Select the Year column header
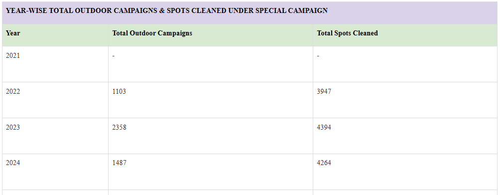This screenshot has width=500, height=195. (13, 33)
